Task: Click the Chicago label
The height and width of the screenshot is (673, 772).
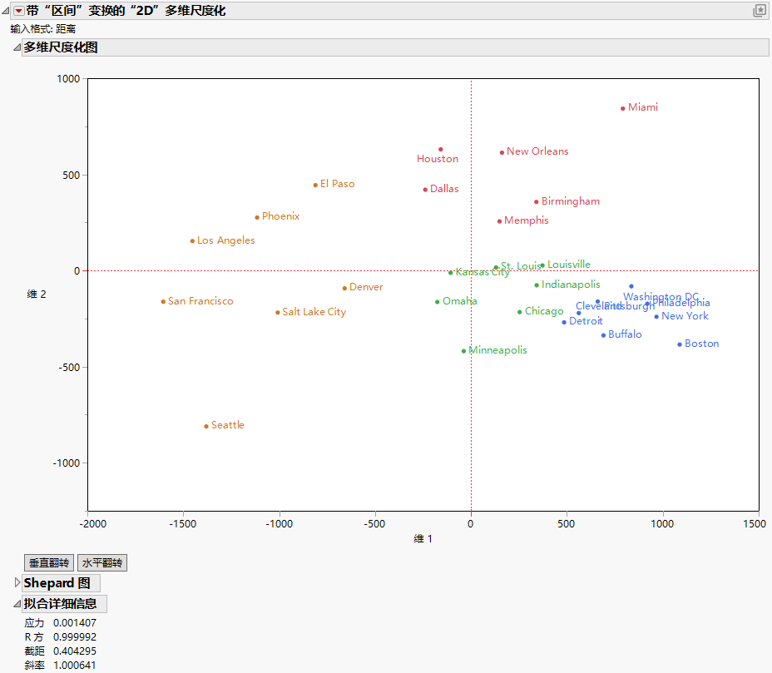Action: [x=544, y=311]
